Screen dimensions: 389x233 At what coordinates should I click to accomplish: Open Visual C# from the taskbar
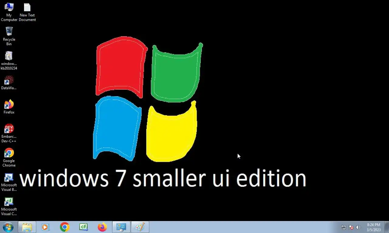click(x=83, y=227)
